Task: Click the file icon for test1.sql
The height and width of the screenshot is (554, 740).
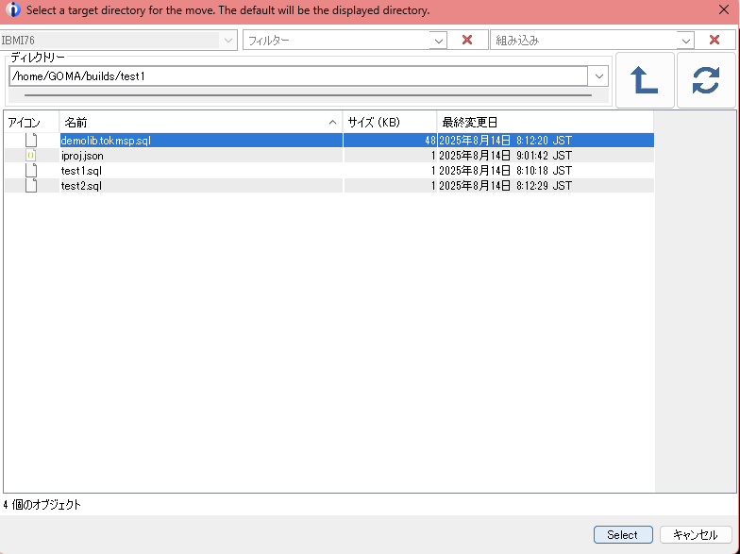Action: [x=31, y=170]
